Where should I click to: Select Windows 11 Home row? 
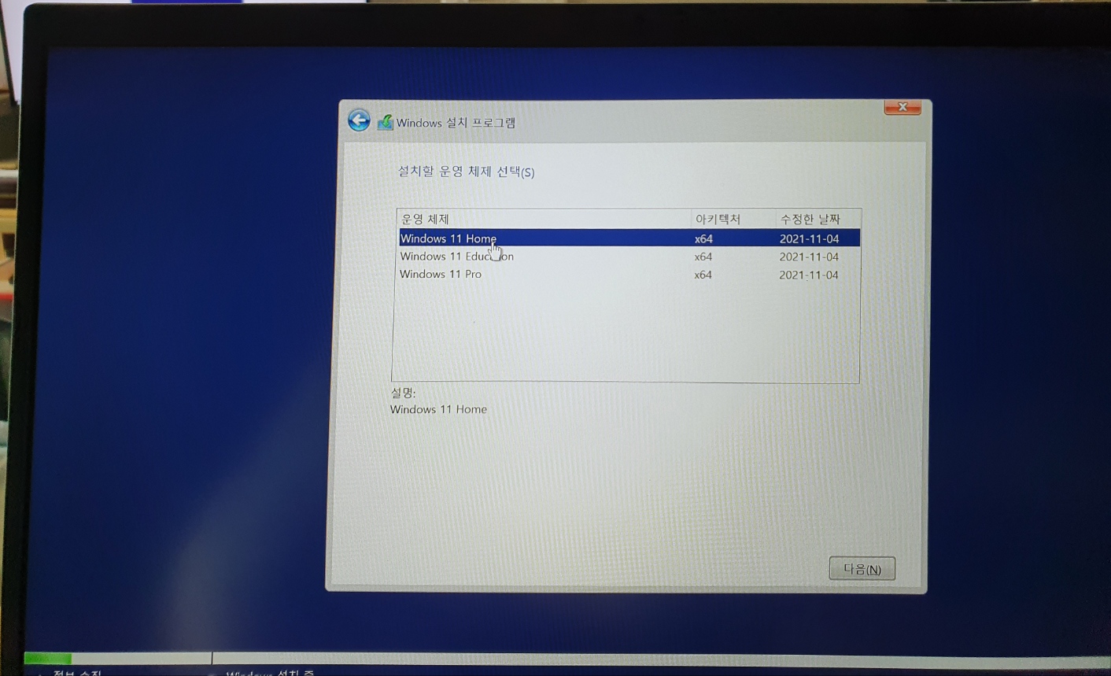(629, 238)
